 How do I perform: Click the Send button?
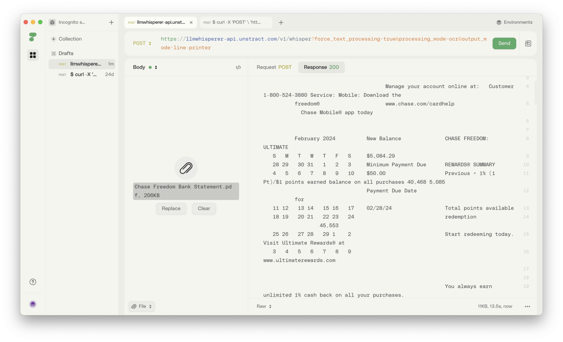pos(504,43)
